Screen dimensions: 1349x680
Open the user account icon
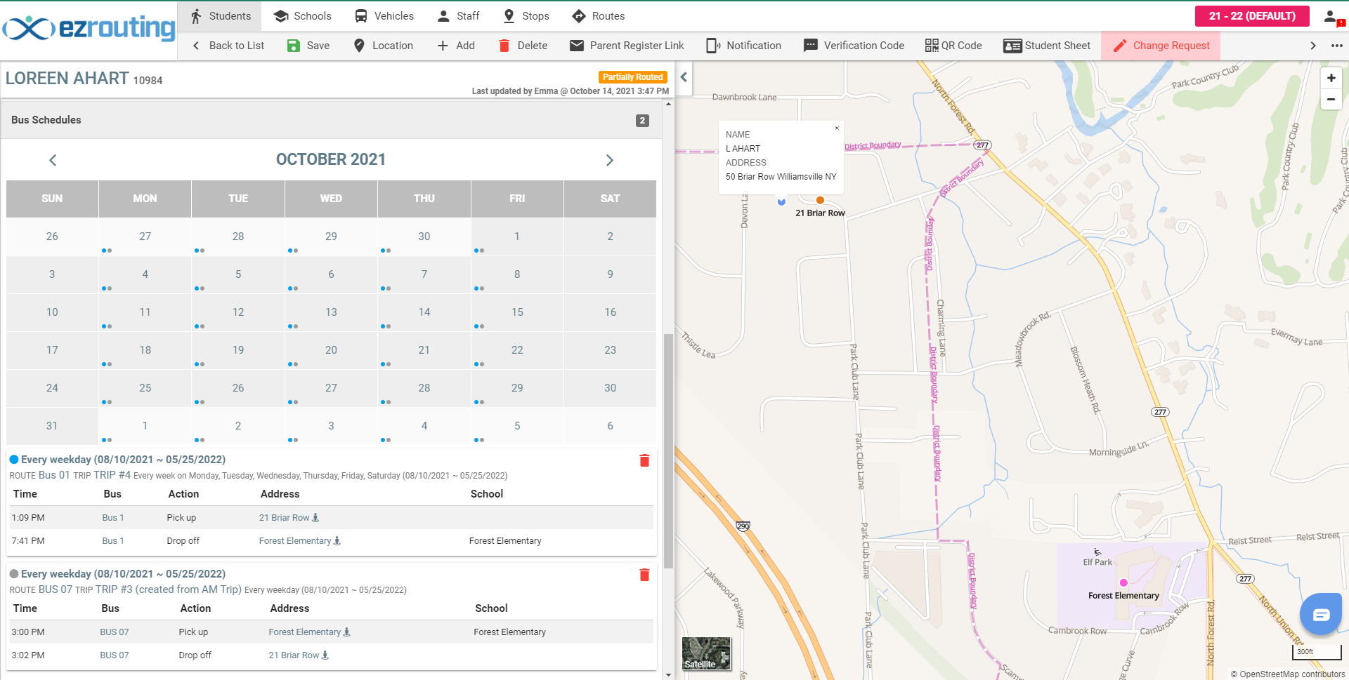tap(1333, 17)
